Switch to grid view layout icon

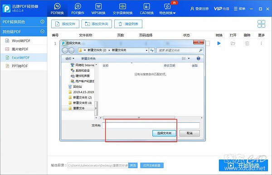pyautogui.click(x=261, y=24)
